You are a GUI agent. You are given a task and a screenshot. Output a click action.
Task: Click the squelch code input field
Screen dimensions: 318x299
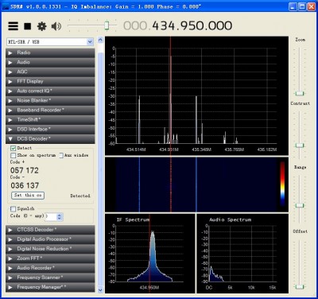[x=52, y=217]
